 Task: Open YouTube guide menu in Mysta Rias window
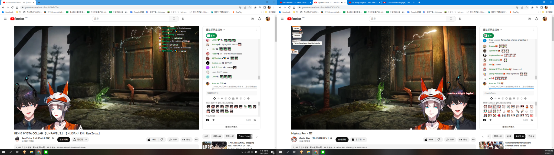coord(282,19)
